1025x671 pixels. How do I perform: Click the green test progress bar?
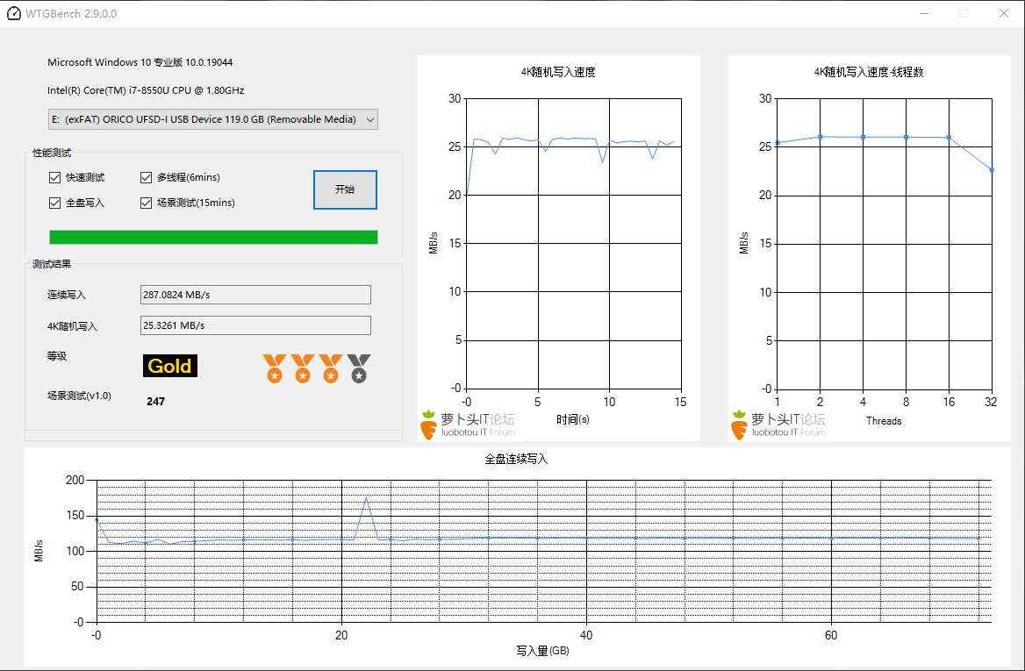[213, 237]
